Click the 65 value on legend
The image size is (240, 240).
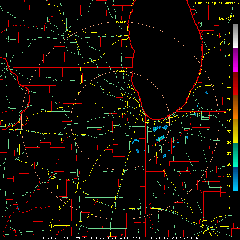click(229, 66)
